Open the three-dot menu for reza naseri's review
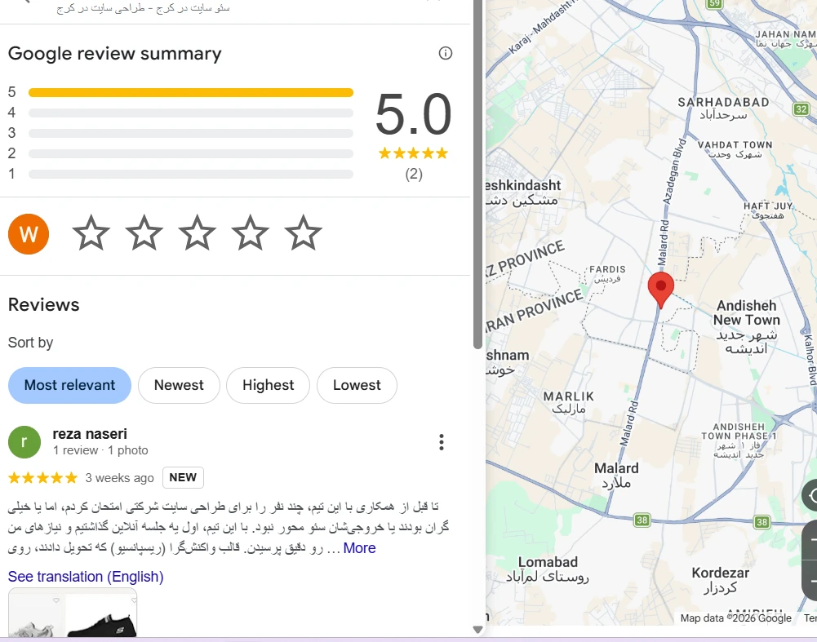Image resolution: width=817 pixels, height=642 pixels. (x=442, y=442)
